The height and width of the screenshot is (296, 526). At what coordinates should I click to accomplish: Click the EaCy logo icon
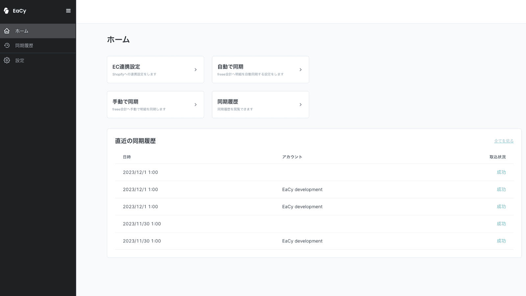coord(6,11)
